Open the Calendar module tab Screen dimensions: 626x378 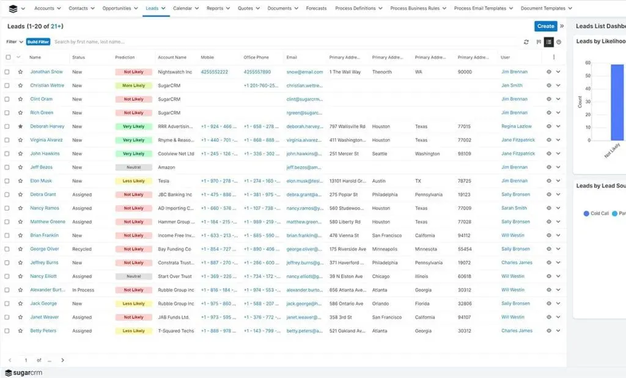point(182,9)
